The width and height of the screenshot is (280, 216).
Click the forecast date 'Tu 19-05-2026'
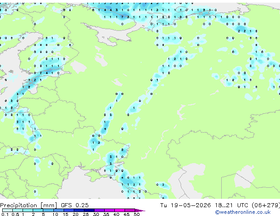(185, 205)
